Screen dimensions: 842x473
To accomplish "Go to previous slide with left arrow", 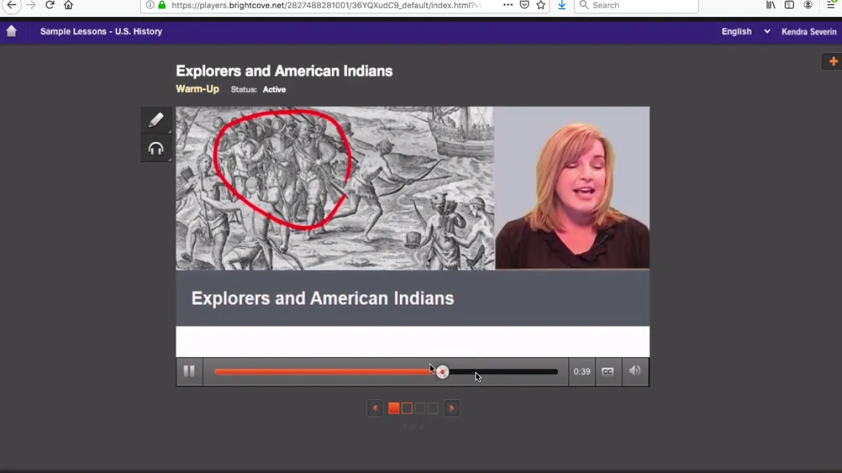I will tap(375, 409).
